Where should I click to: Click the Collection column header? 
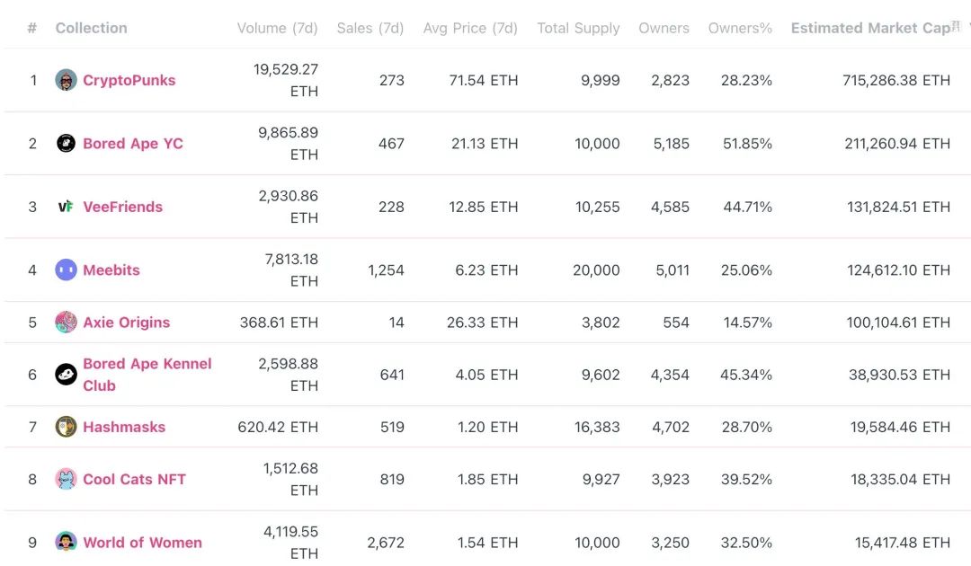pos(91,28)
